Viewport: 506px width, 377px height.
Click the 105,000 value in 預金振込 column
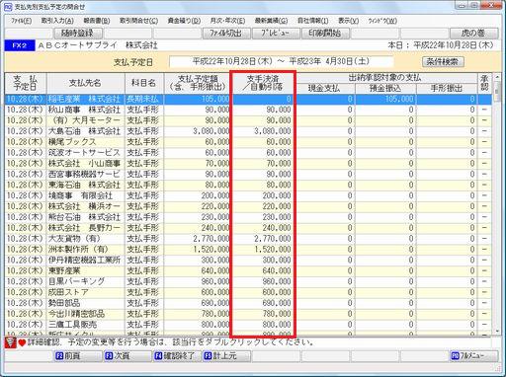click(x=399, y=99)
